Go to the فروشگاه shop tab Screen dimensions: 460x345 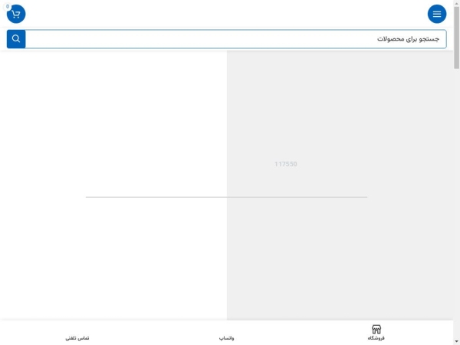click(x=376, y=333)
